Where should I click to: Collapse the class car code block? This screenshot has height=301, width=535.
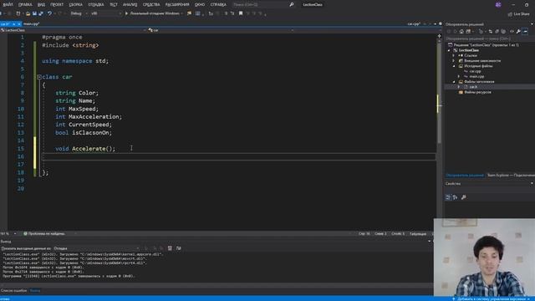[x=39, y=77]
